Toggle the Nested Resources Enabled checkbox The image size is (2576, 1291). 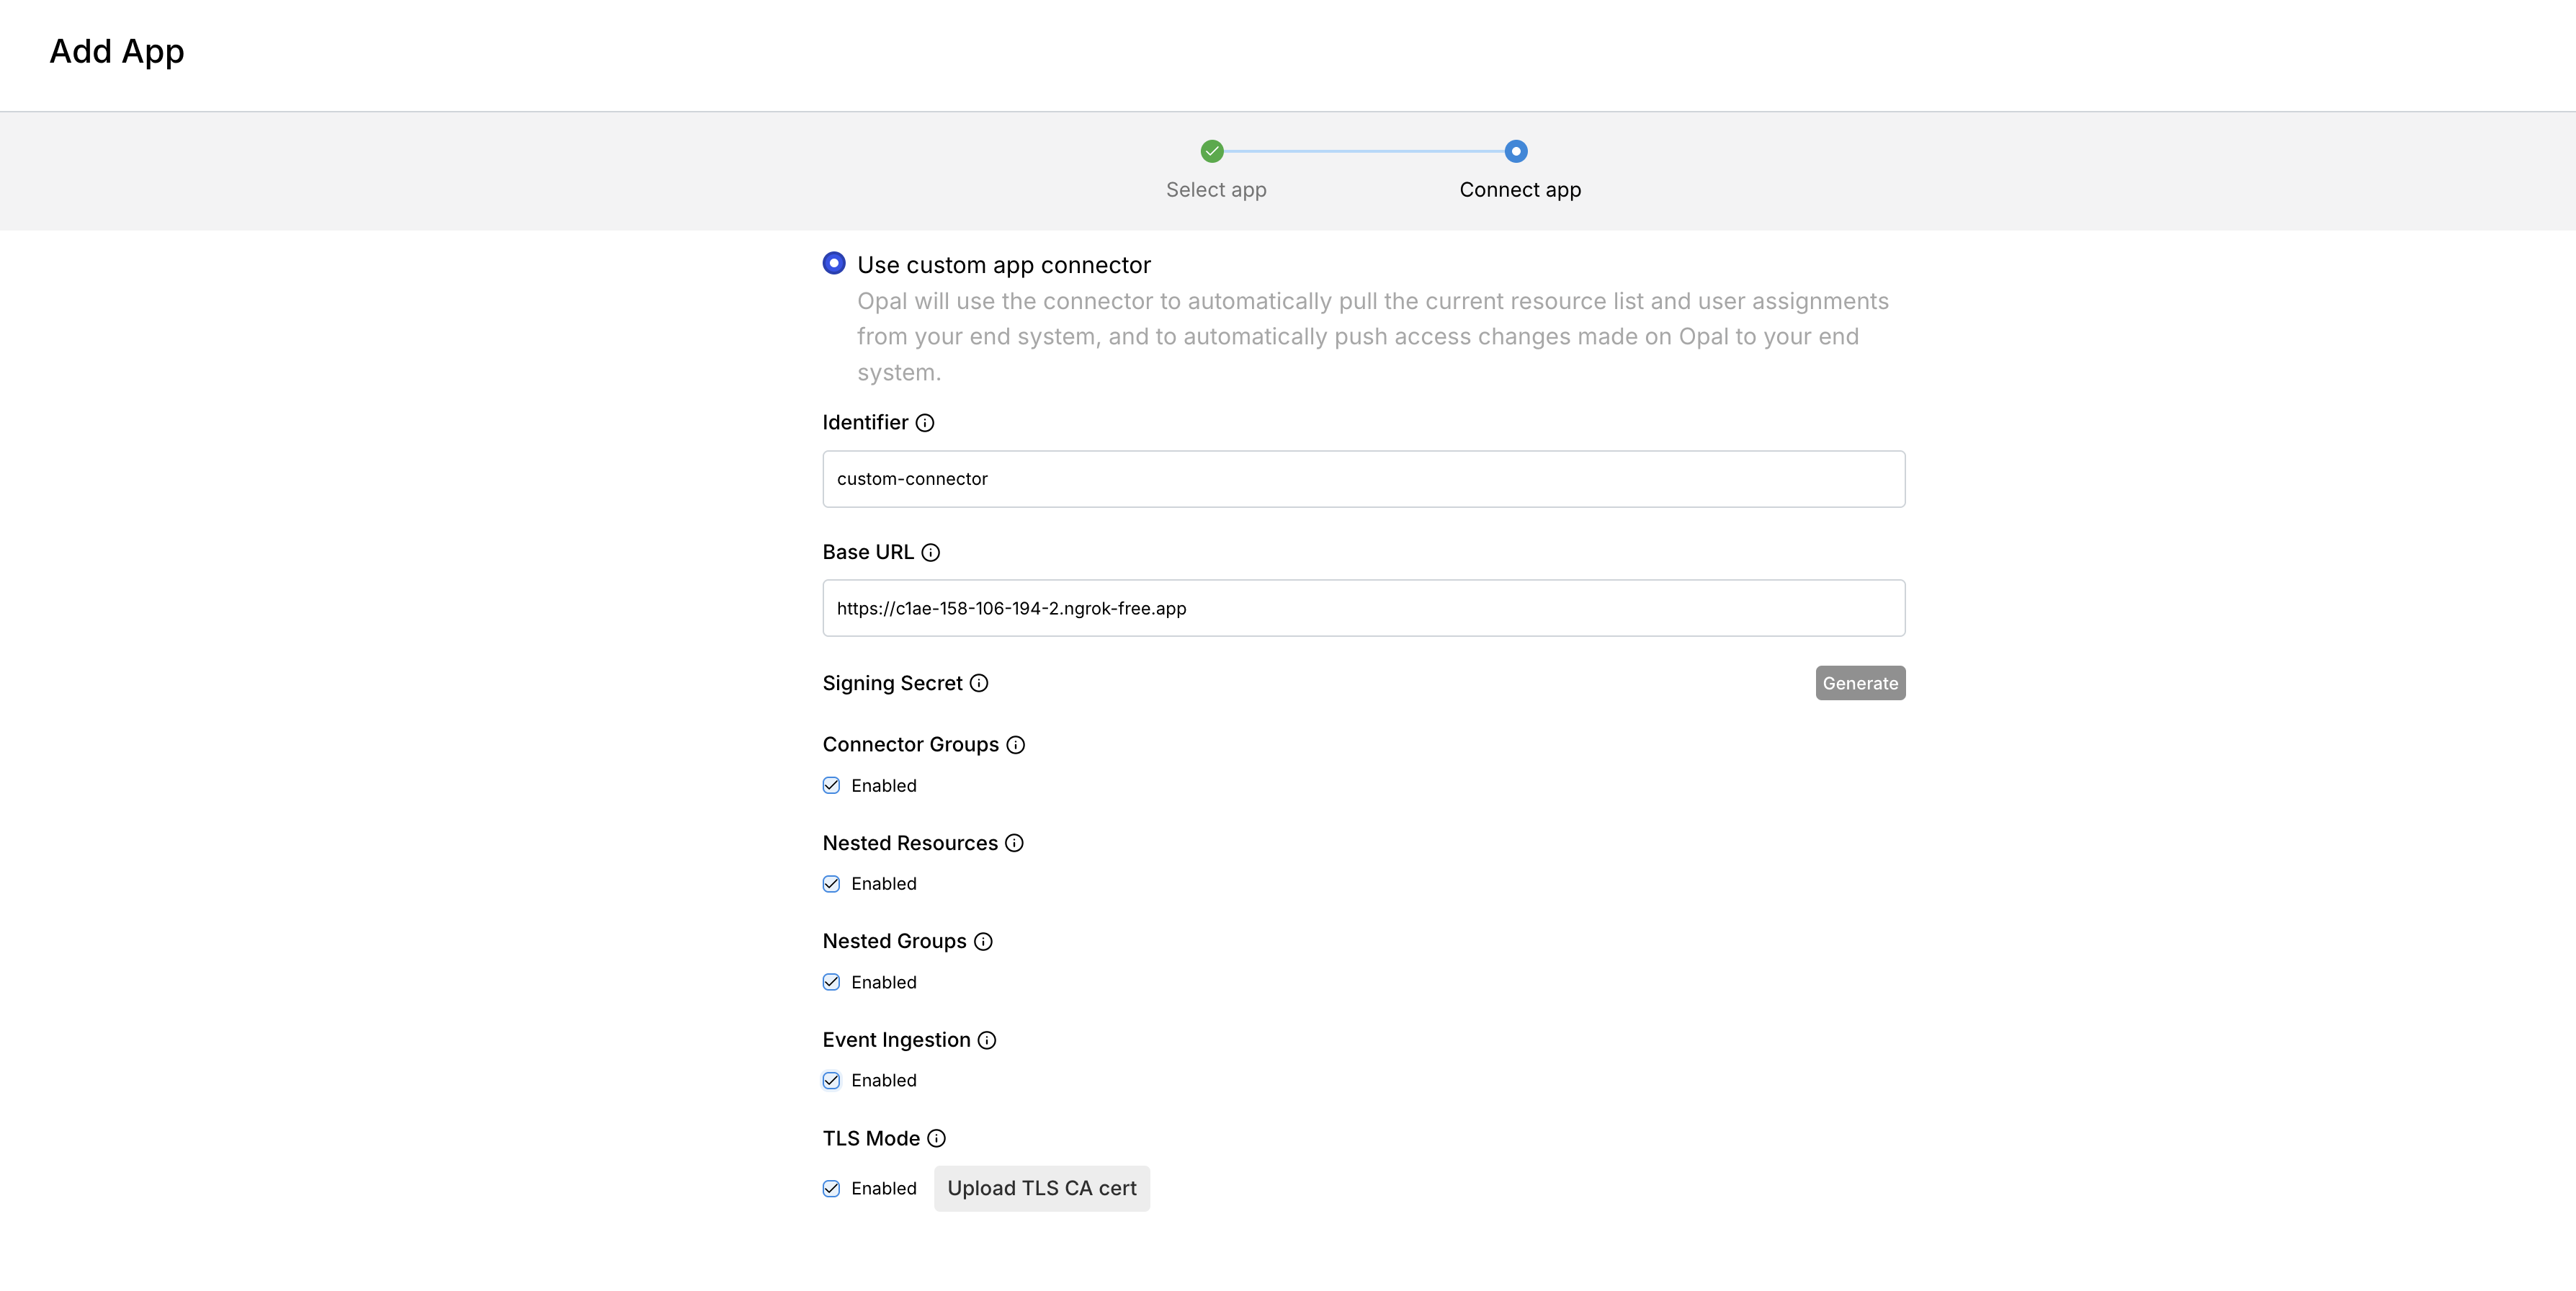[831, 884]
